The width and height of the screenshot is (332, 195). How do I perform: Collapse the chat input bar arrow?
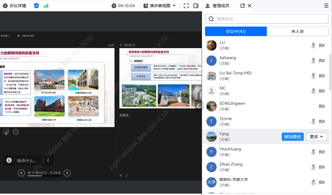point(48,160)
